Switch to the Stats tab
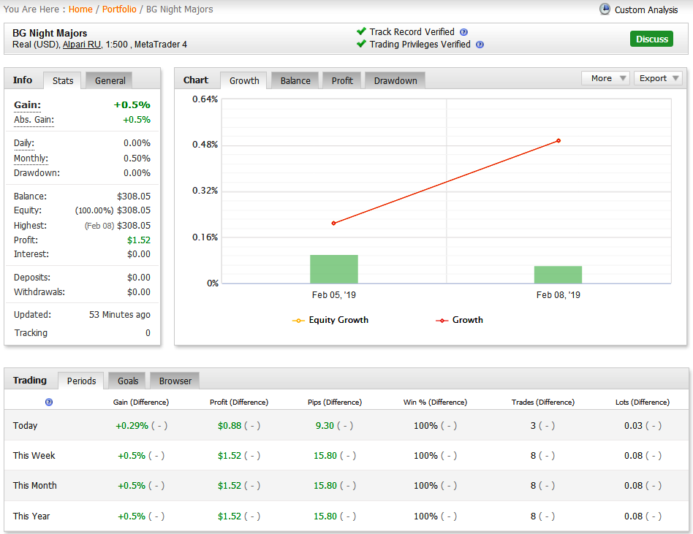693x534 pixels. [x=62, y=81]
